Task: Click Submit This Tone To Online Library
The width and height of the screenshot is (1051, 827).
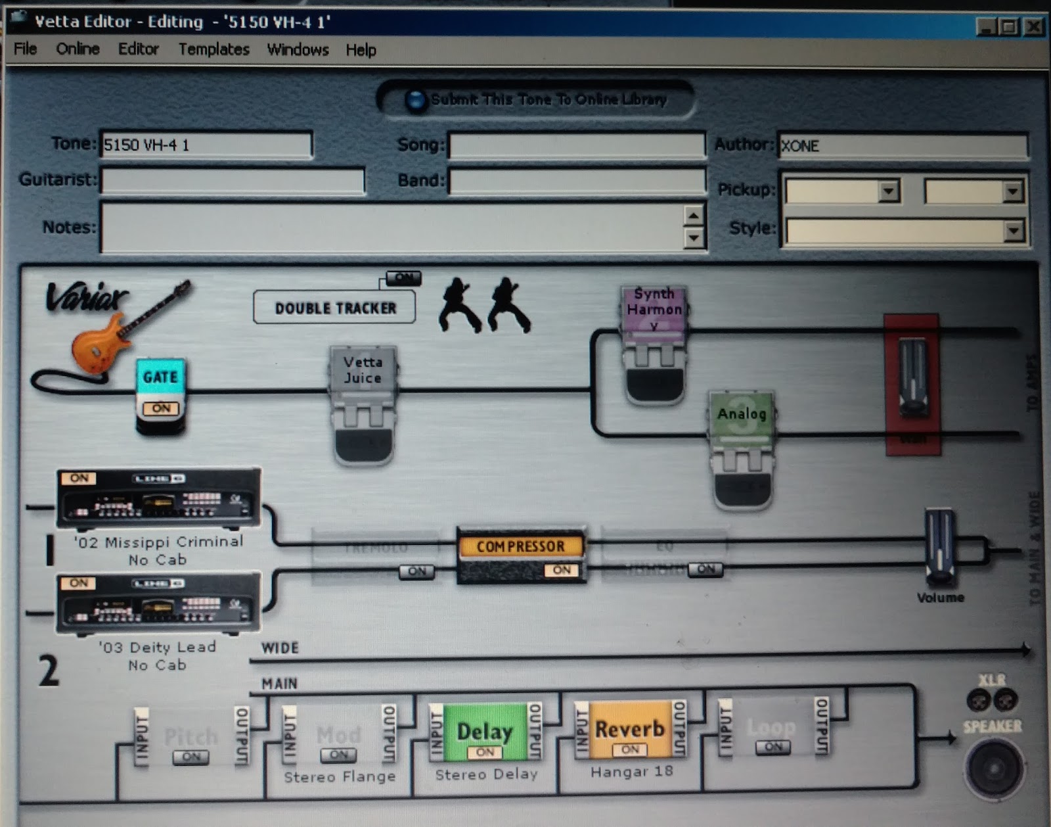Action: pos(535,99)
